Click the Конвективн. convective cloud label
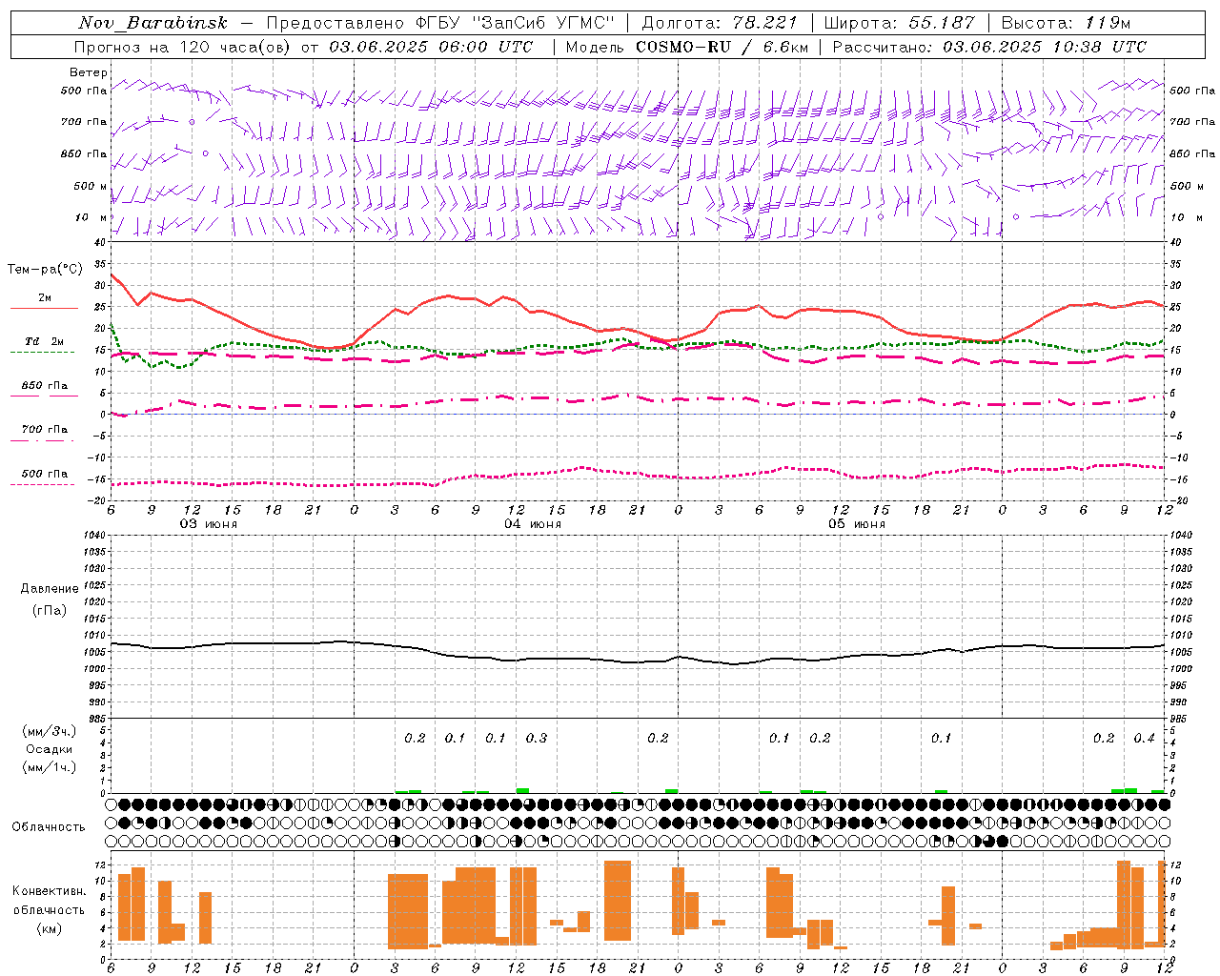Screen dimensions: 1220x976 point(50,891)
